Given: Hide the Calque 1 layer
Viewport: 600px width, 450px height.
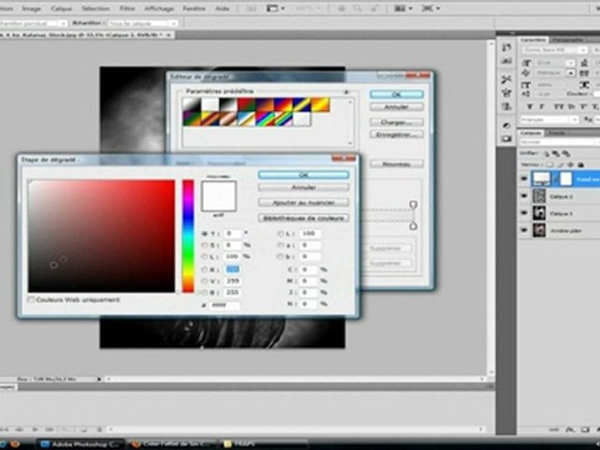Looking at the screenshot, I should pyautogui.click(x=524, y=213).
